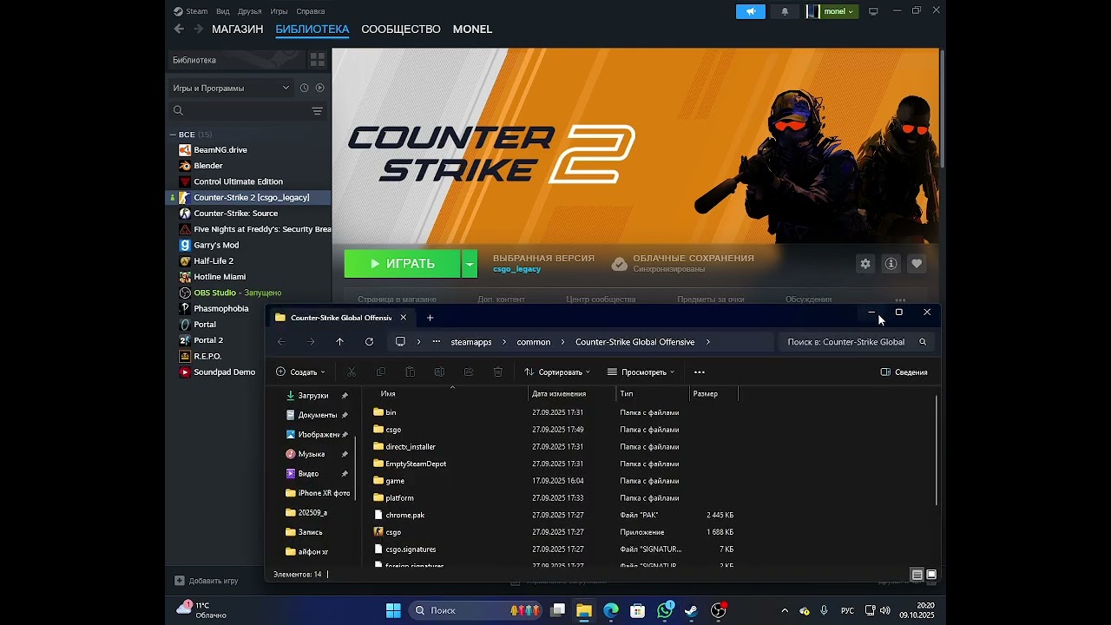1111x625 pixels.
Task: Select Blender in the Steam library
Action: [x=208, y=166]
